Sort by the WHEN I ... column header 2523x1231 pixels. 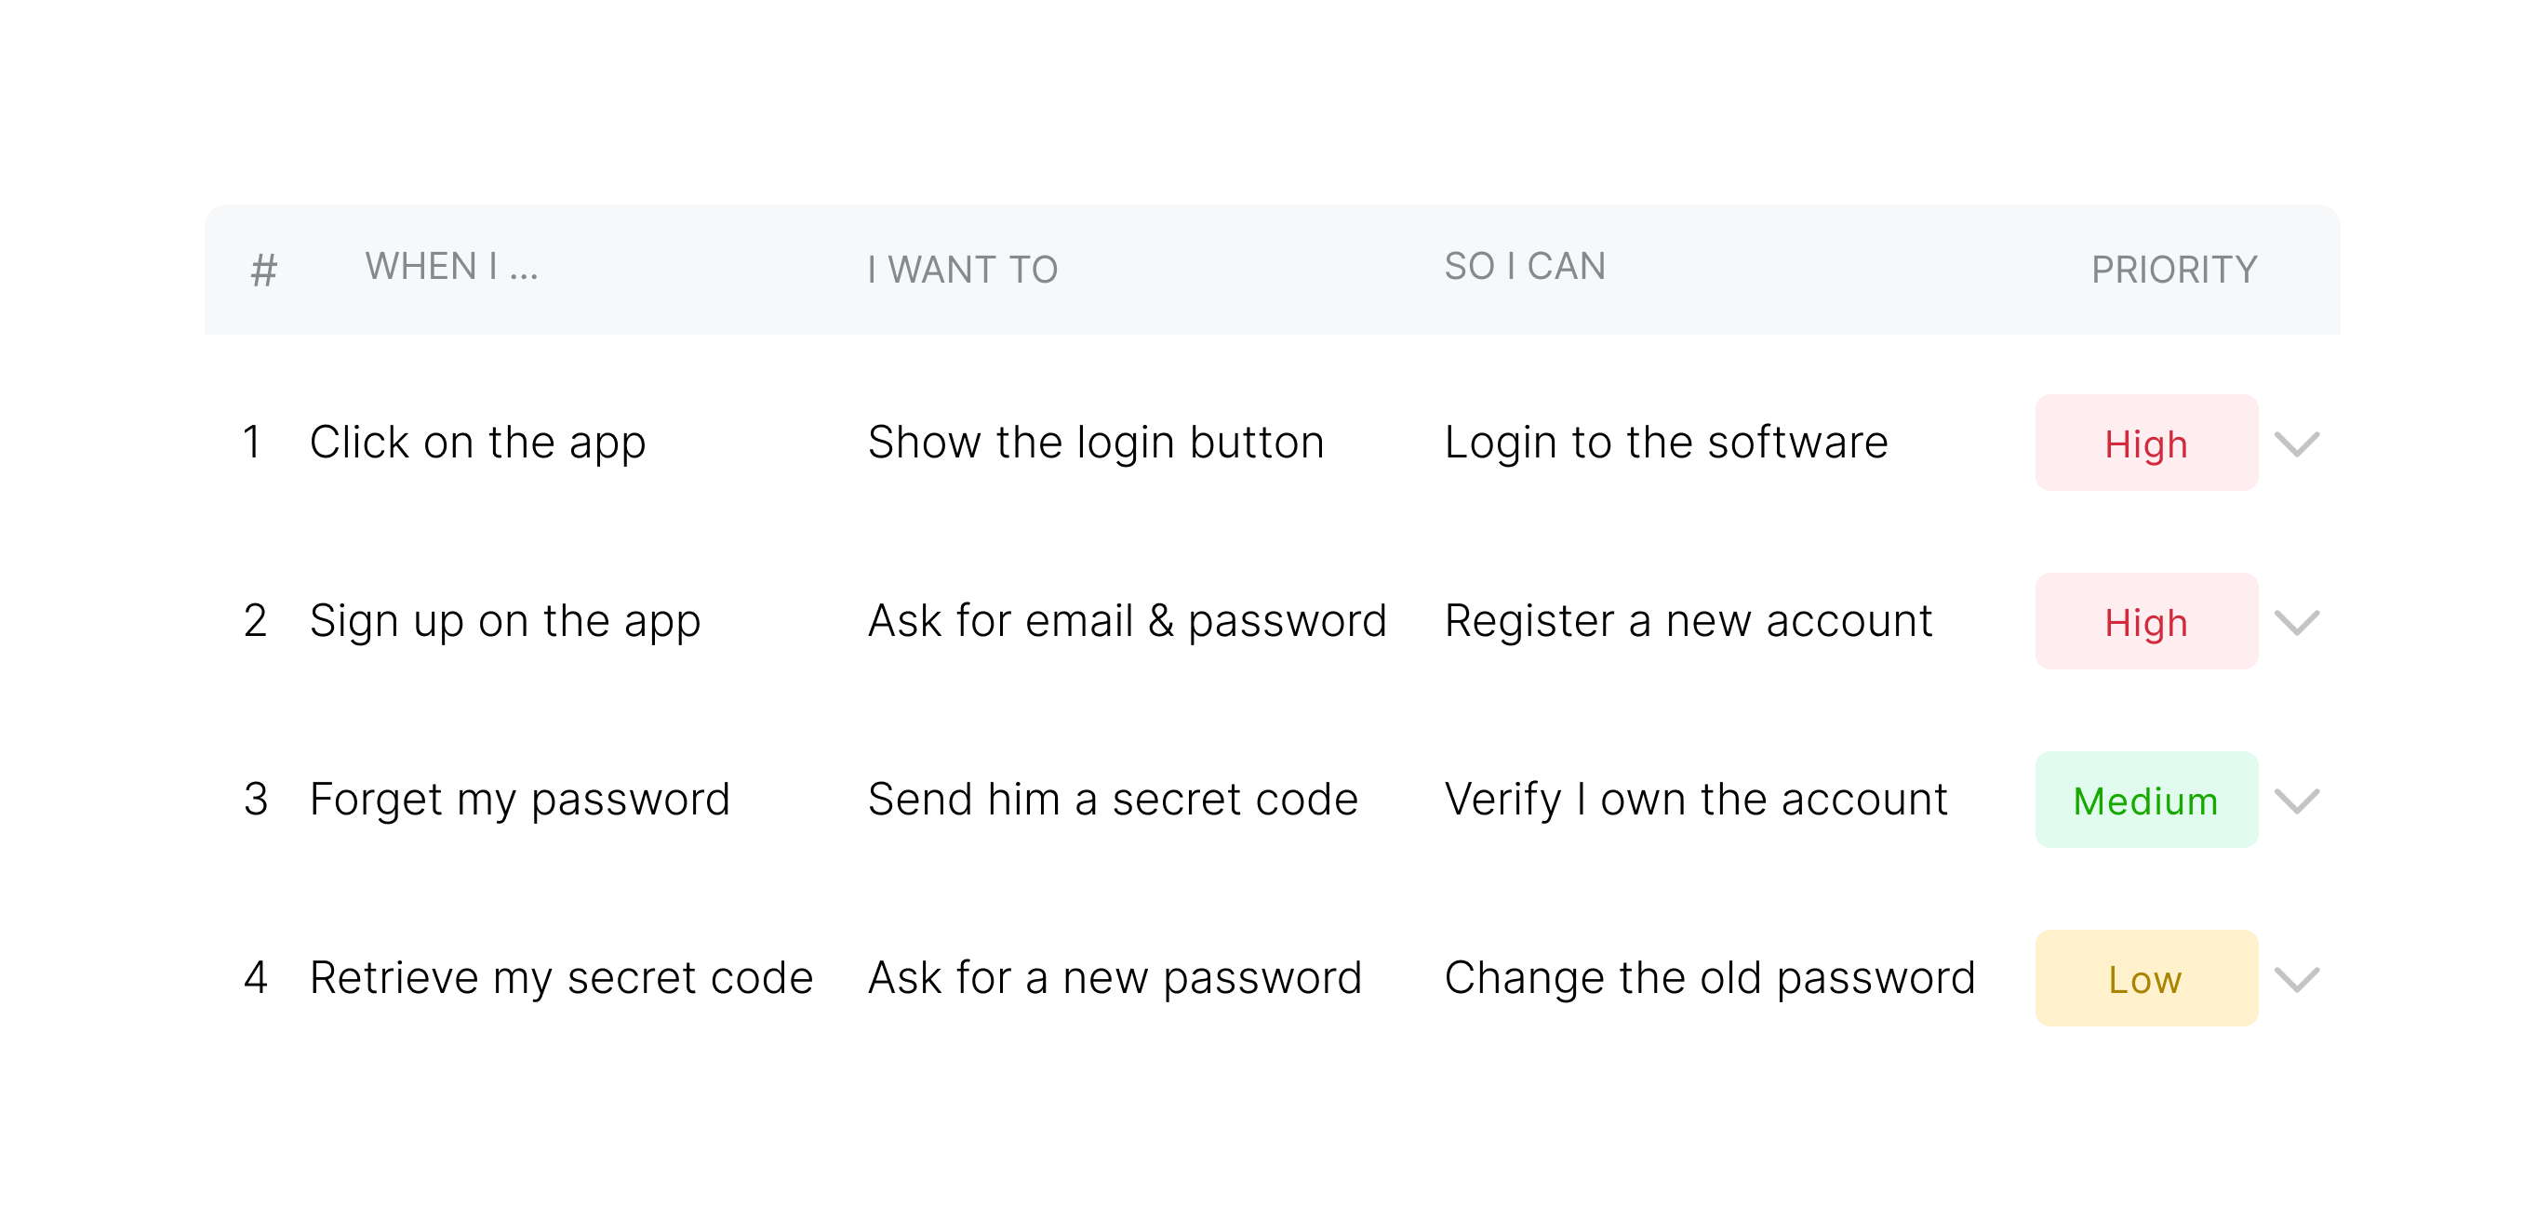[x=451, y=267]
